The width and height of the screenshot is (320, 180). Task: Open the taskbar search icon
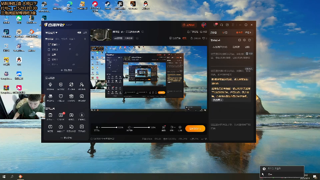coord(12,176)
